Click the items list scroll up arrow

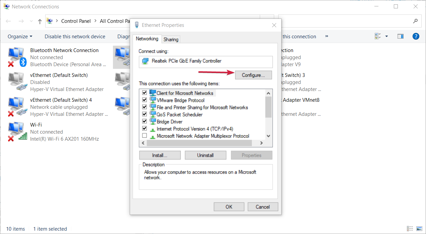(x=268, y=93)
